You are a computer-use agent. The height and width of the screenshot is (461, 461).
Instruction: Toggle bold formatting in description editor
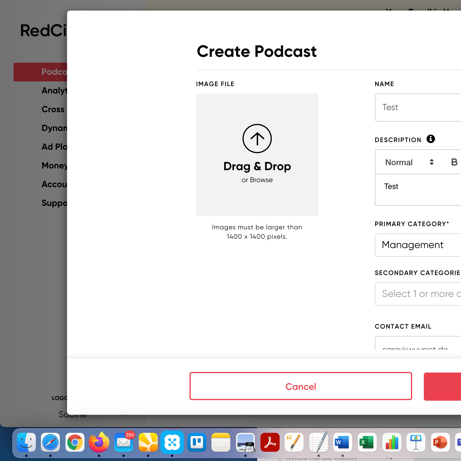pos(454,162)
